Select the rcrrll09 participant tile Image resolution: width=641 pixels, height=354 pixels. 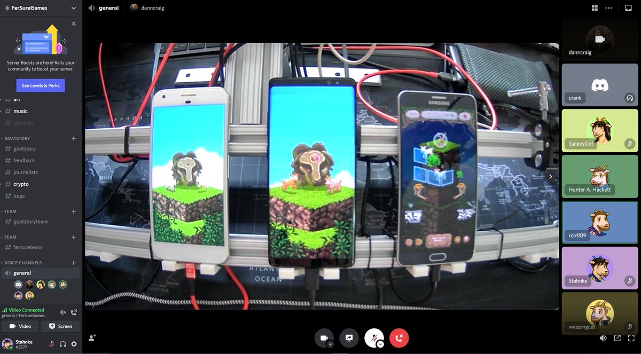pos(600,222)
